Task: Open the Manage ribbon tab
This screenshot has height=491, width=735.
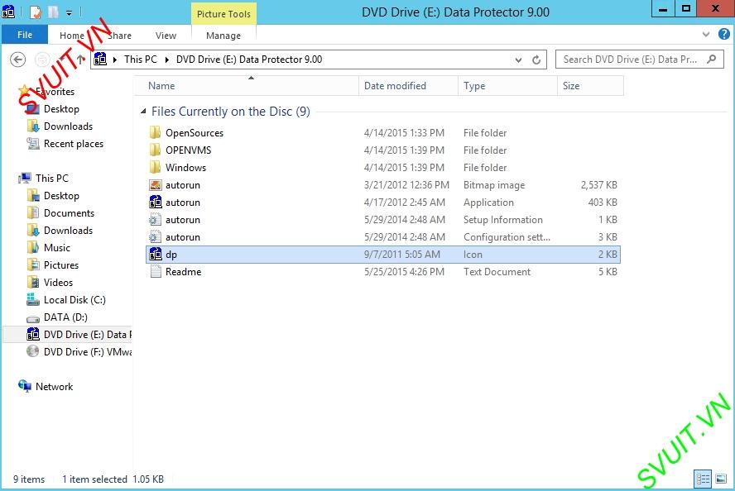Action: tap(223, 35)
